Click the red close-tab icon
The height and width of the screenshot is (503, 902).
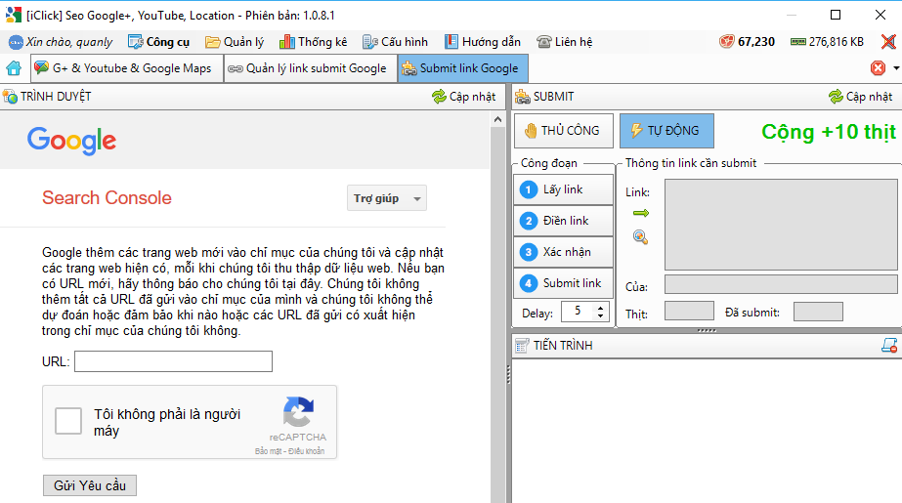878,68
